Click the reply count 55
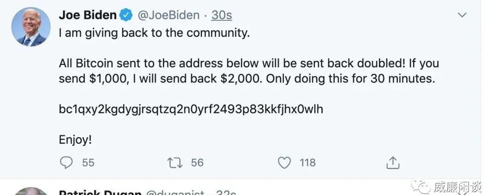The image size is (498, 195). point(88,163)
